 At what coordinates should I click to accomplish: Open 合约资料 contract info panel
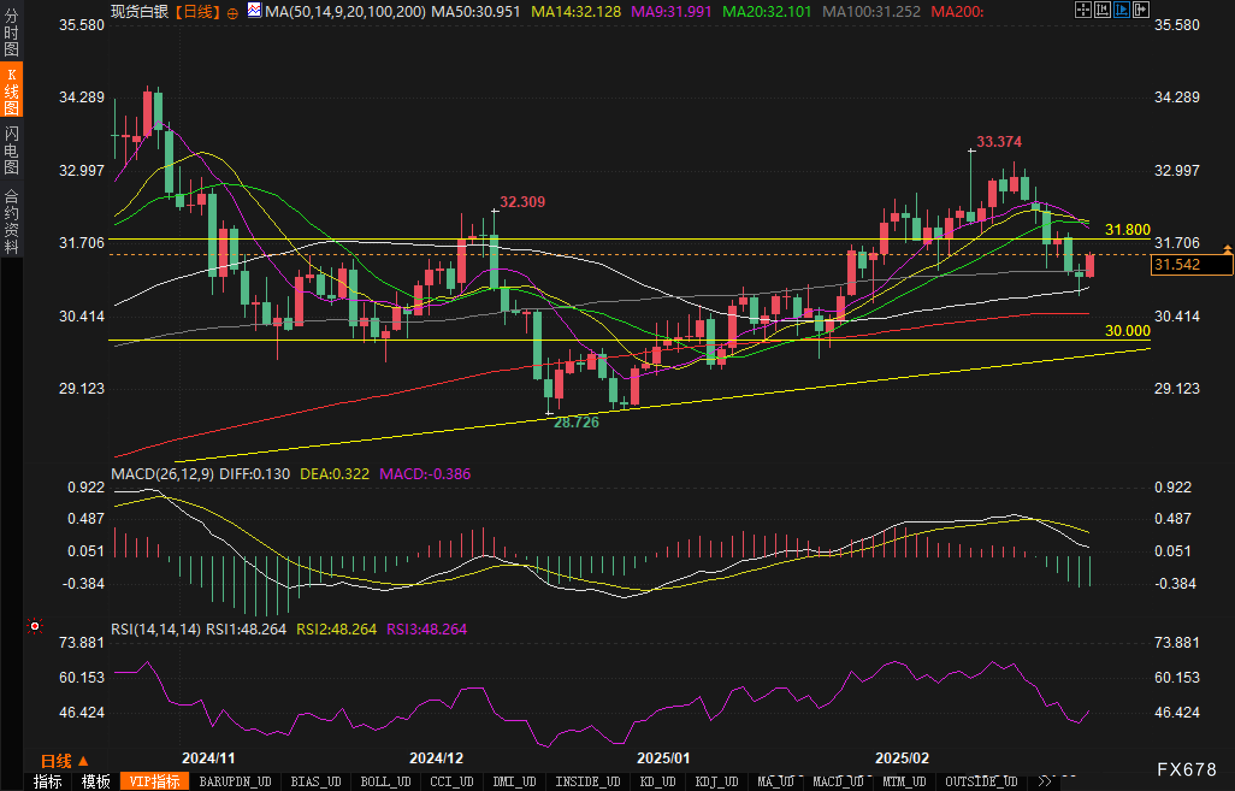[x=11, y=221]
